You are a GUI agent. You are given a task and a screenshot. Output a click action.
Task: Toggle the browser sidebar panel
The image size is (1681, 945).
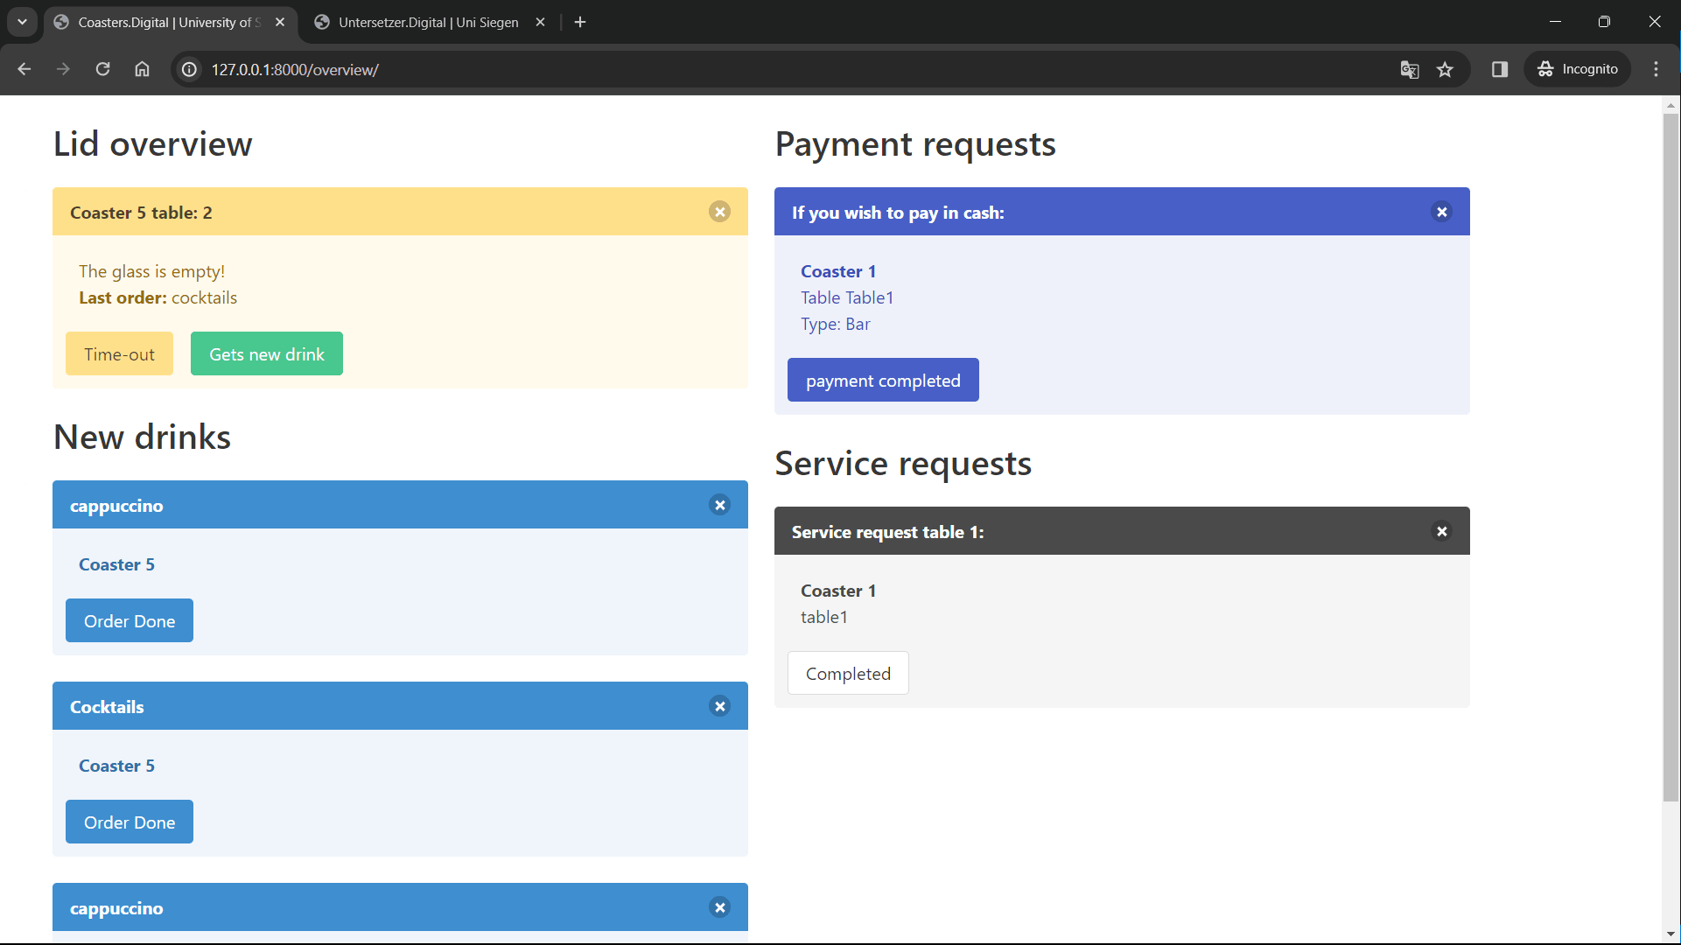click(1500, 69)
